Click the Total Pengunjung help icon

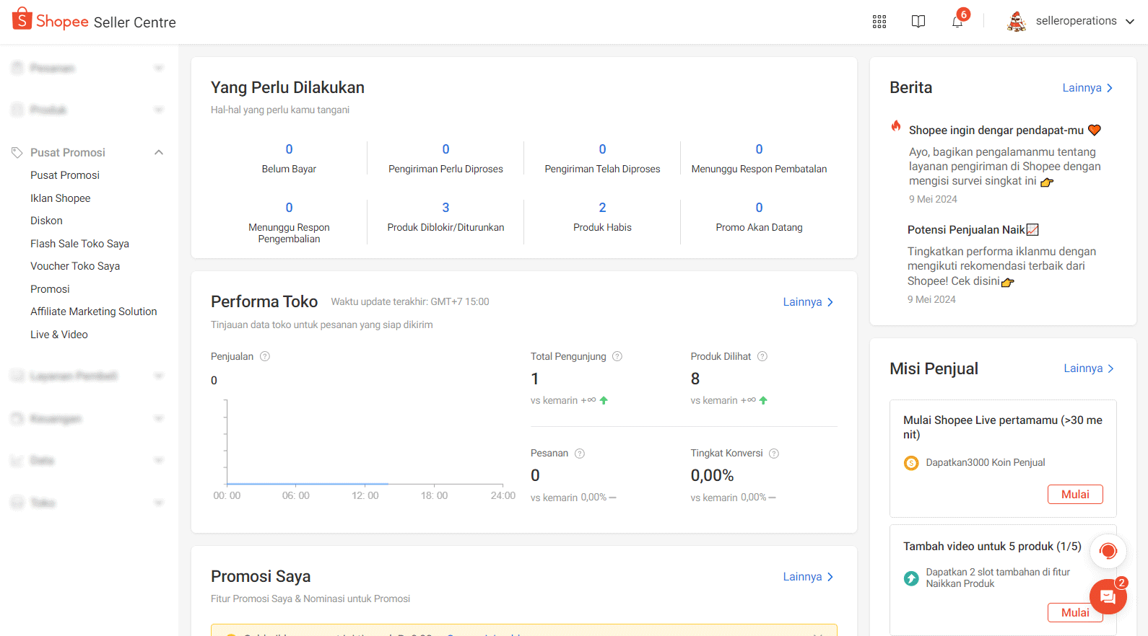coord(617,356)
